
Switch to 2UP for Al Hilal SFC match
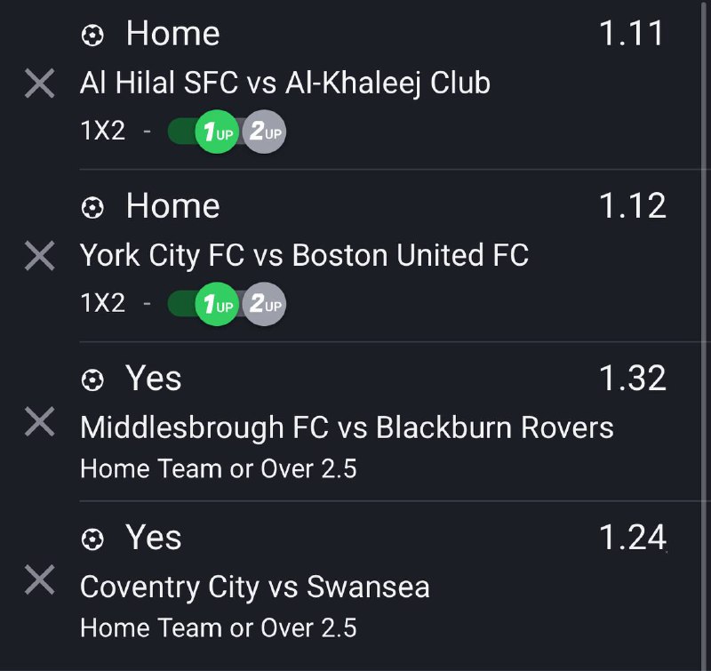point(264,132)
